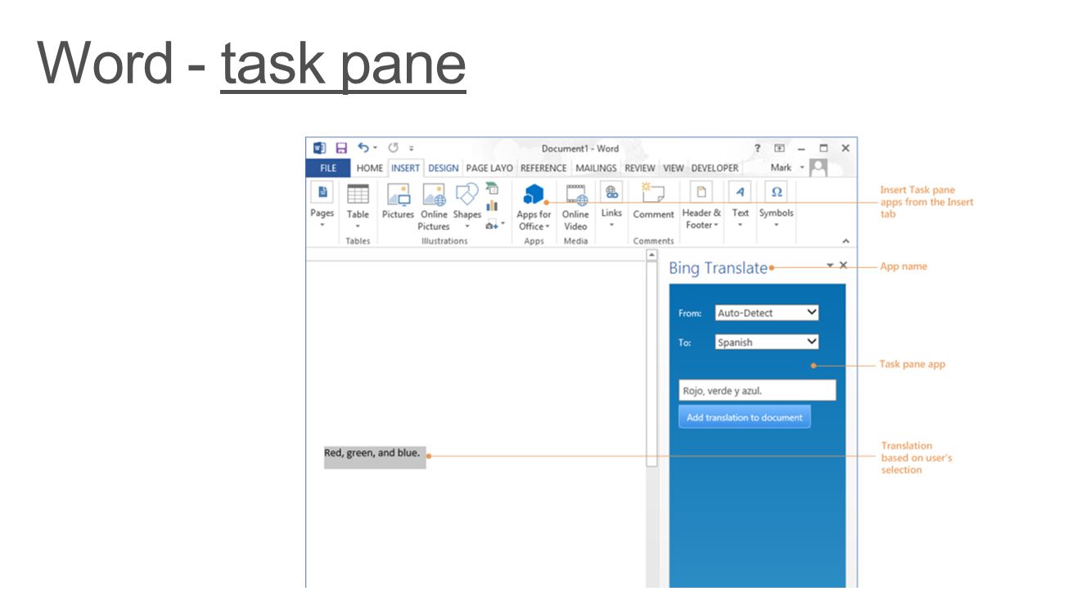Click Add translation to document
Viewport: 1068px width, 600px height.
[x=745, y=417]
